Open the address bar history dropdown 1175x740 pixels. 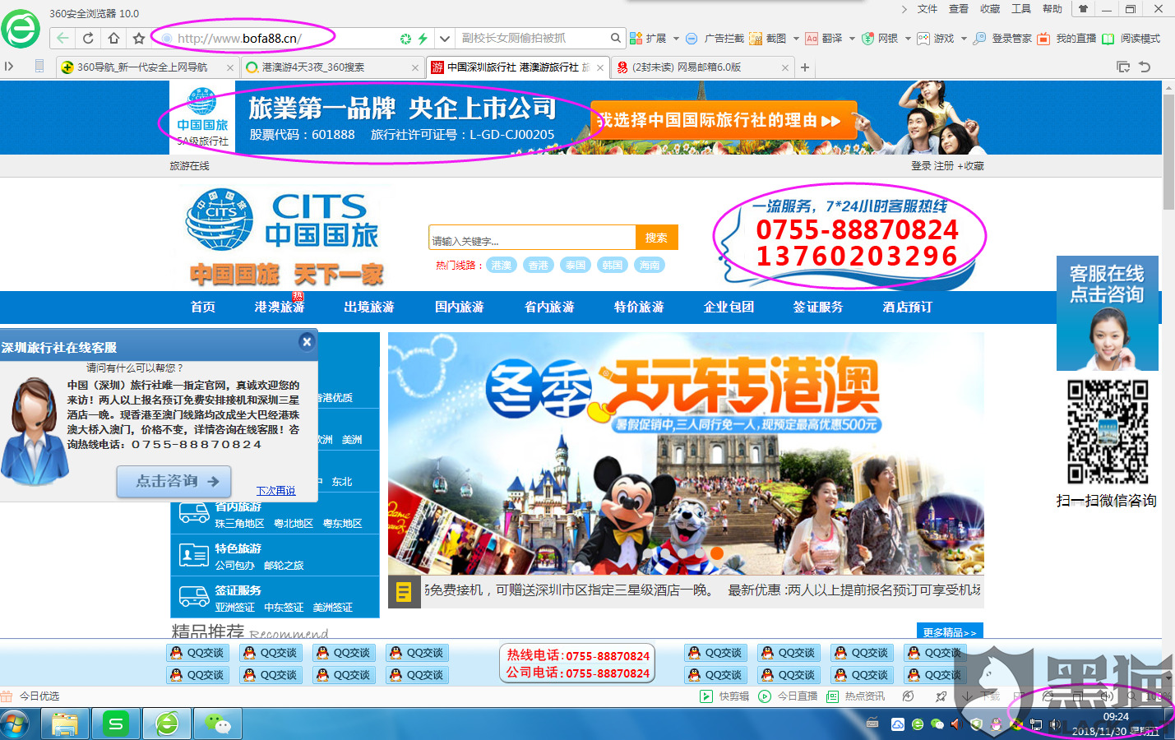(445, 39)
